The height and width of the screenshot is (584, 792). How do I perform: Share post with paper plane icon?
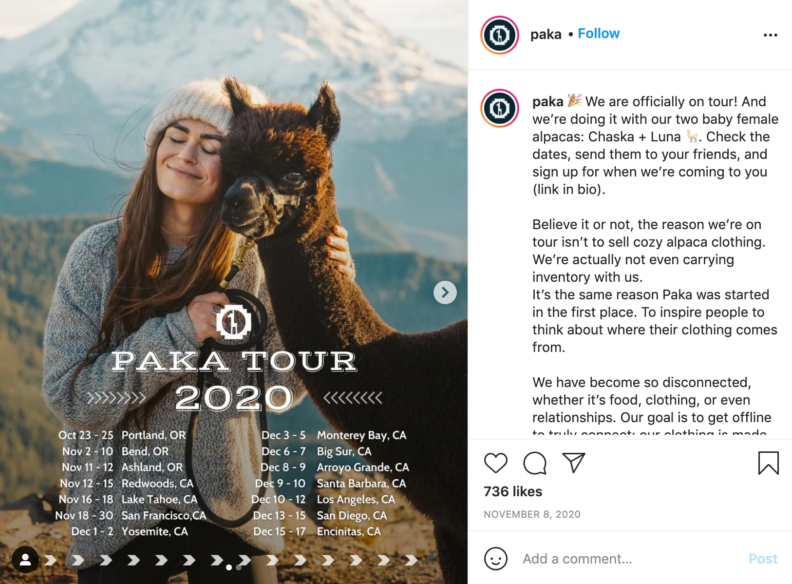point(573,463)
